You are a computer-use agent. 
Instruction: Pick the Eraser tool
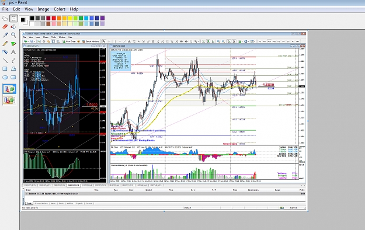pos(5,26)
